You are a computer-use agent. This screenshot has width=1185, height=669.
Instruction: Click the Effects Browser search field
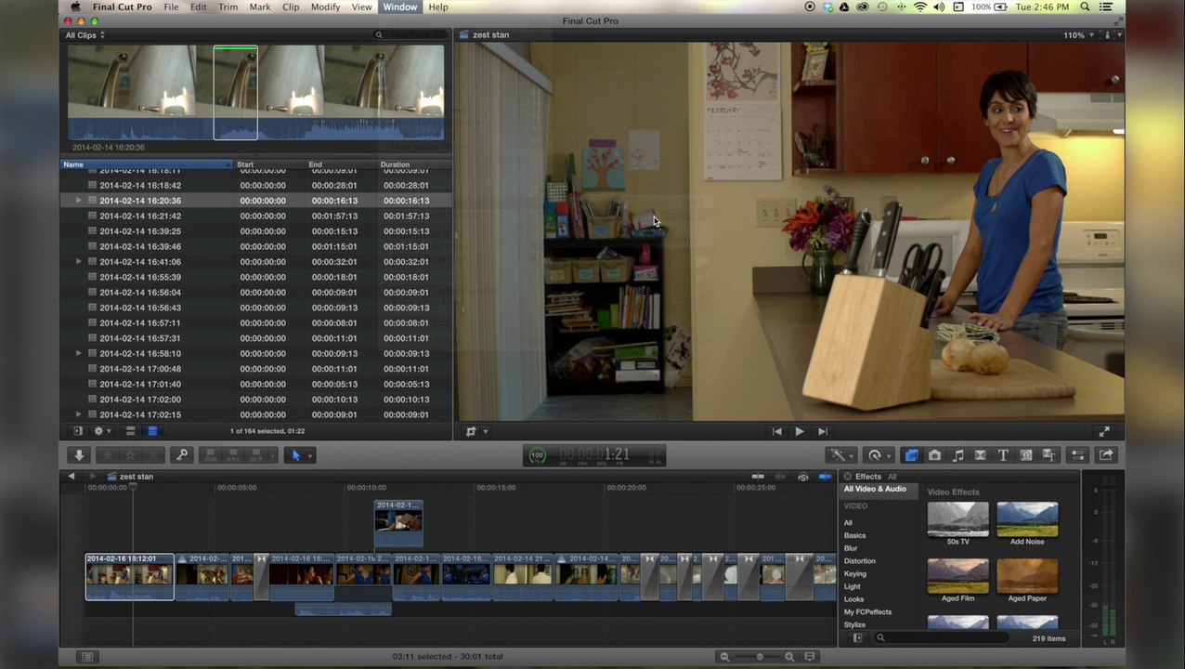coord(943,638)
